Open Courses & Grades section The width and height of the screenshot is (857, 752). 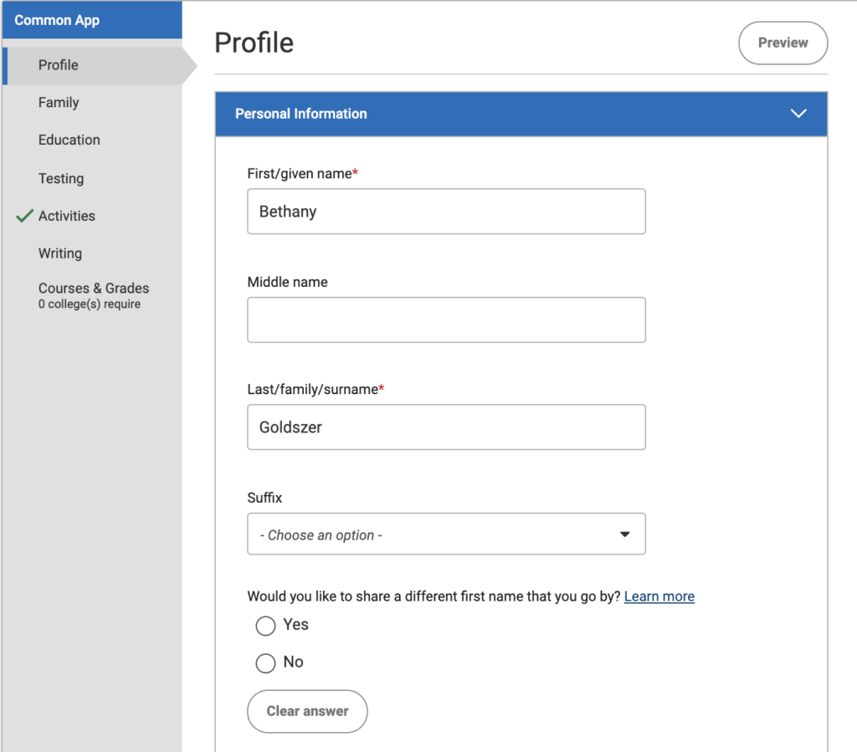coord(93,288)
